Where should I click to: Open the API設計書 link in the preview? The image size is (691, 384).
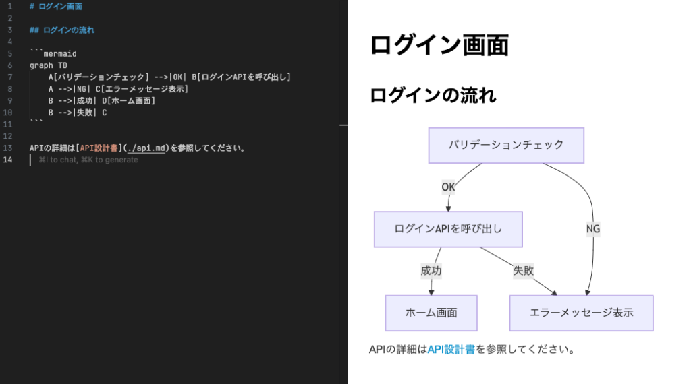[451, 350]
